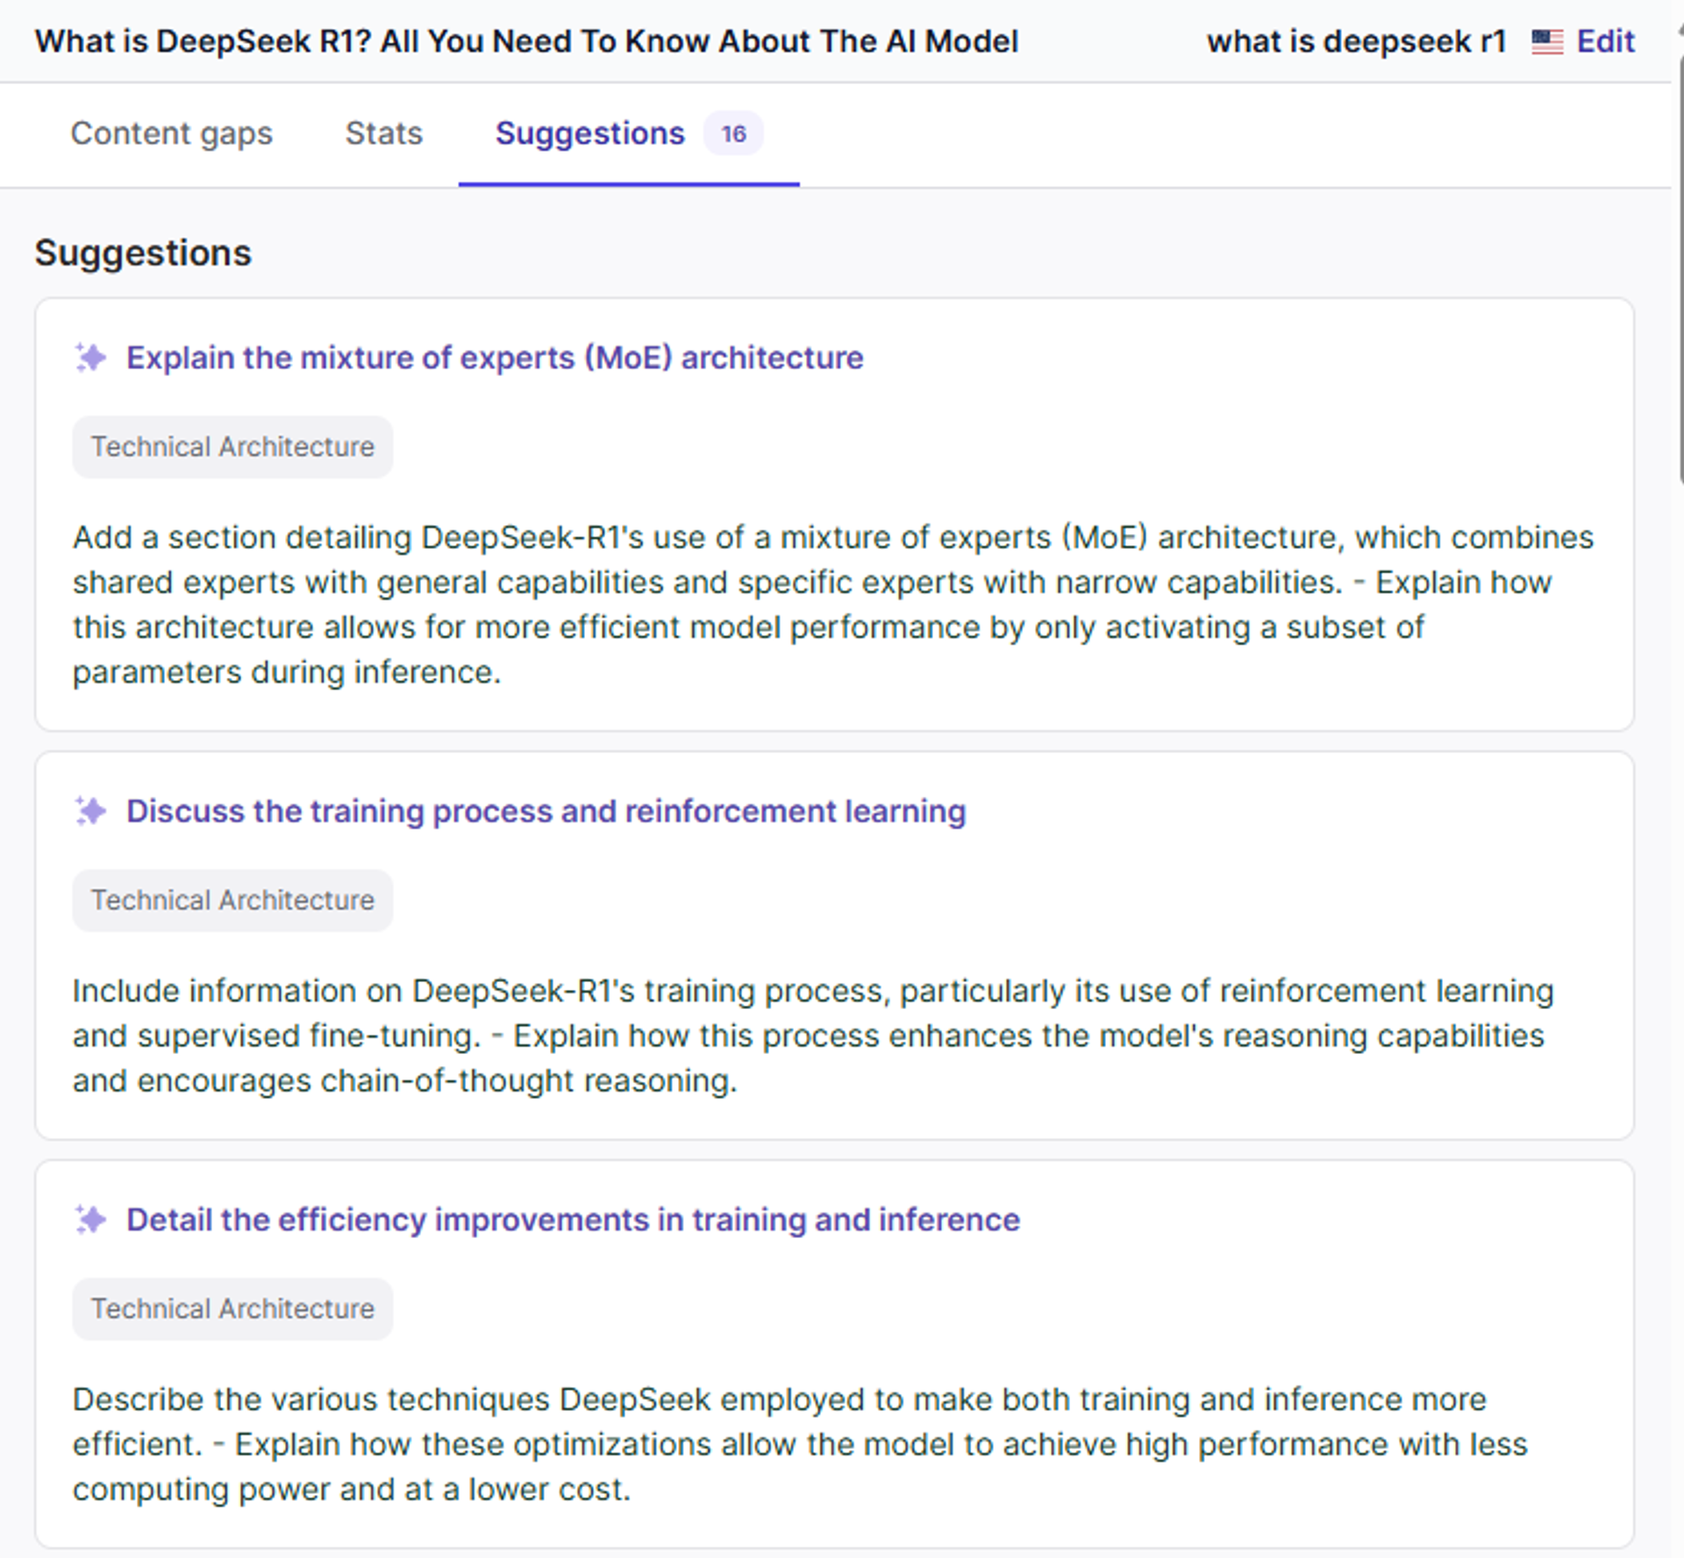Image resolution: width=1684 pixels, height=1558 pixels.
Task: Open 'Detail the efficiency improvements' suggestion
Action: 573,1220
